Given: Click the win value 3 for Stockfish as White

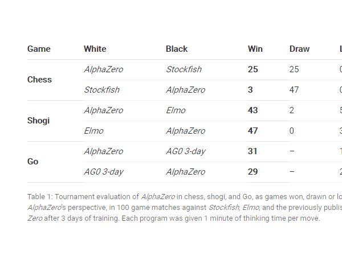Looking at the screenshot, I should tap(250, 90).
